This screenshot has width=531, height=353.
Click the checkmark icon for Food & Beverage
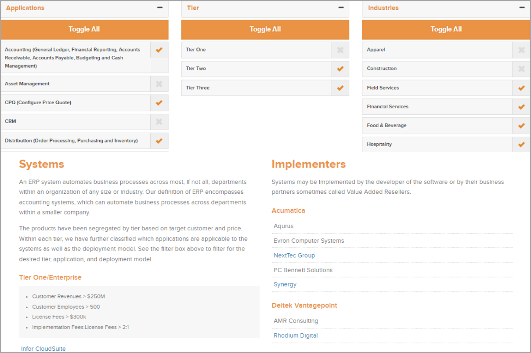click(x=521, y=125)
